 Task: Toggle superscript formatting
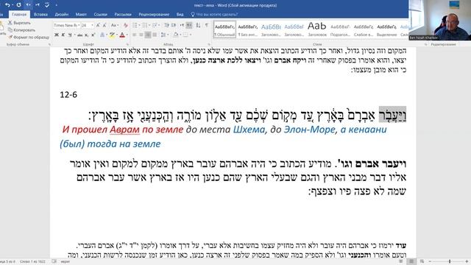pos(93,35)
